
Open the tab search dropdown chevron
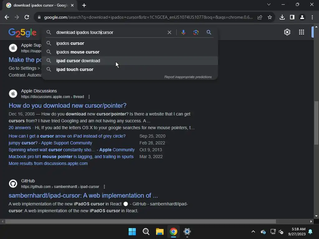pos(269,4)
